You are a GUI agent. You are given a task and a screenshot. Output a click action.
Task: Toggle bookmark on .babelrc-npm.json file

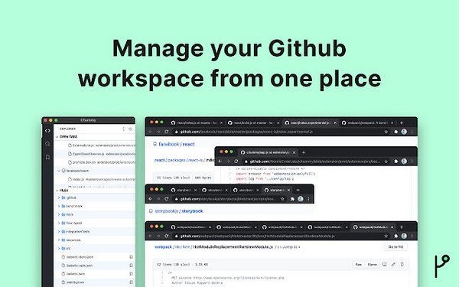point(131,266)
